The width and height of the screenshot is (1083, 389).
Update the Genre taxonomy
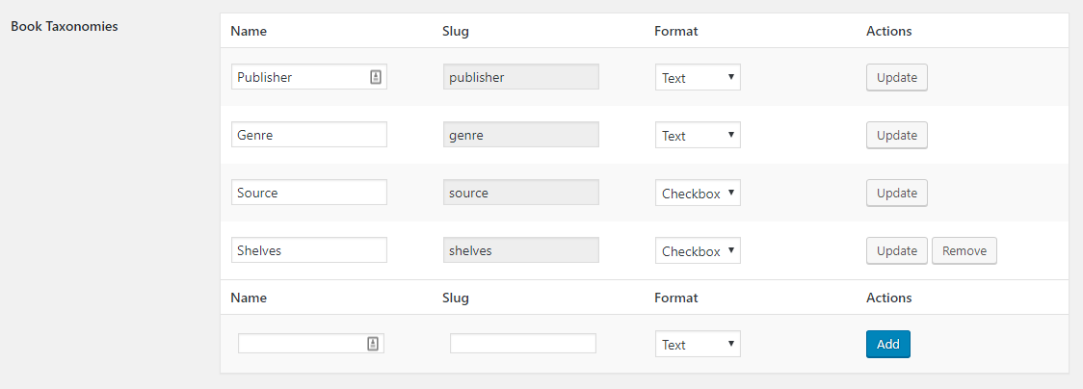[896, 135]
